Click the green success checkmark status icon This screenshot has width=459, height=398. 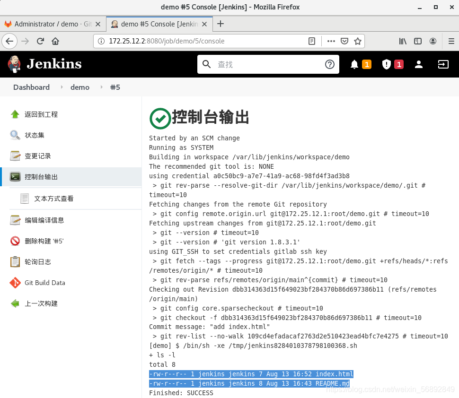(x=160, y=119)
